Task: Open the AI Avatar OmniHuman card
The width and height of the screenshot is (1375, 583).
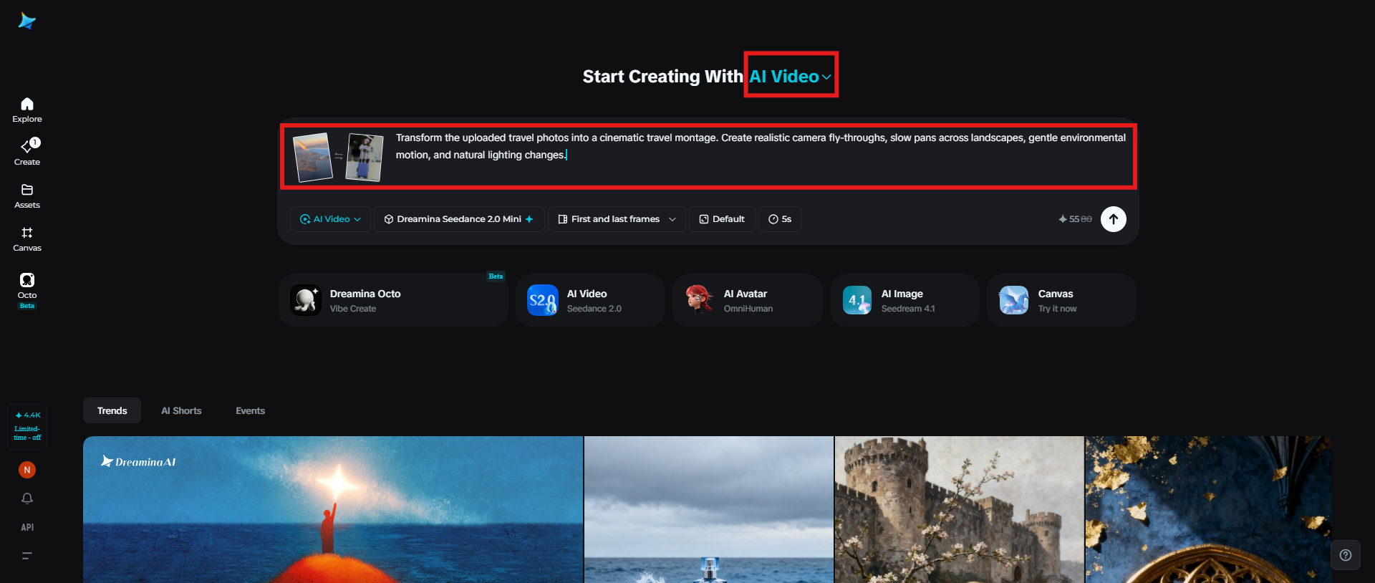Action: point(747,300)
